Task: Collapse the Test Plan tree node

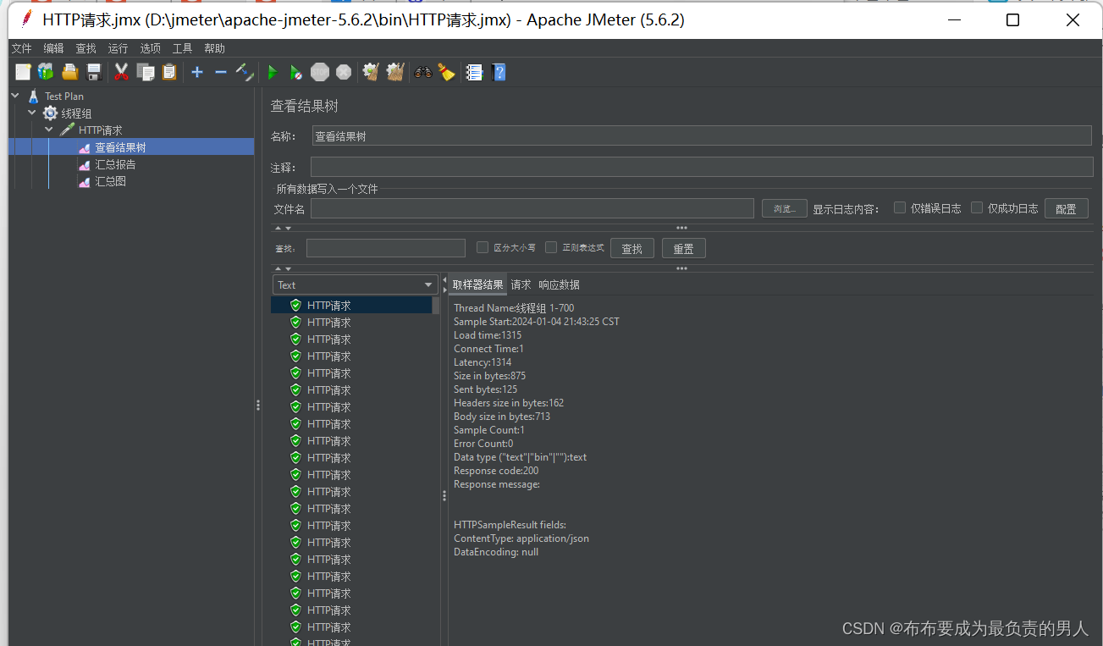Action: click(x=15, y=96)
